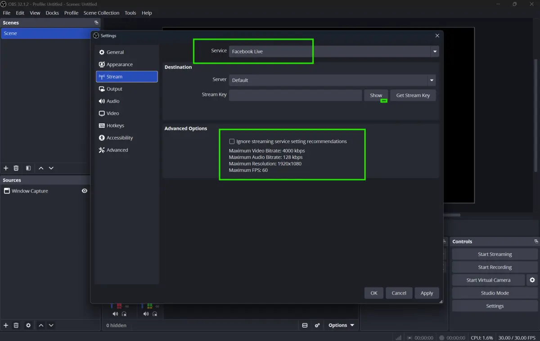The height and width of the screenshot is (341, 540).
Task: Close the Settings dialog with X
Action: pyautogui.click(x=437, y=36)
